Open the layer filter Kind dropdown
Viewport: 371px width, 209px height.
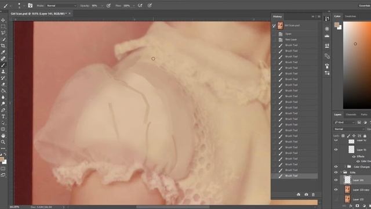point(344,122)
